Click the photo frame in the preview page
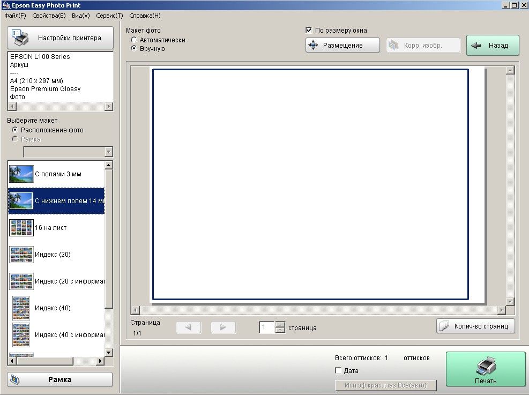Viewport: 529px width, 395px height. (x=310, y=184)
